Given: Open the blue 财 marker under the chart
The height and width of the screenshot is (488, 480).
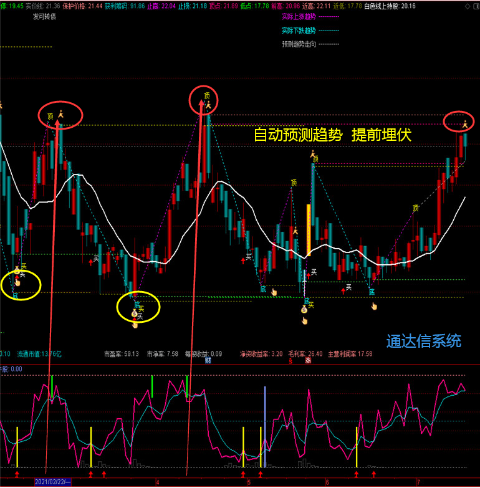Looking at the screenshot, I should (208, 360).
